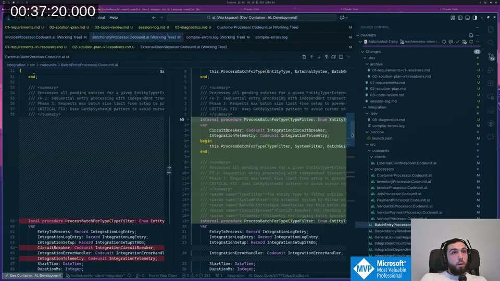This screenshot has width=500, height=281.
Task: Click 'Integration' in the breadcrumb path
Action: 16,65
